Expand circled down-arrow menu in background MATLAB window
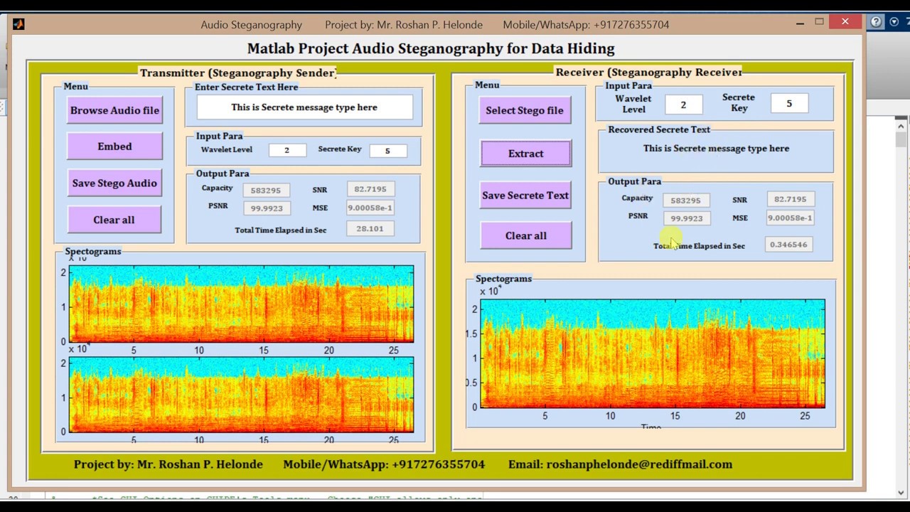The height and width of the screenshot is (512, 910). point(894,22)
